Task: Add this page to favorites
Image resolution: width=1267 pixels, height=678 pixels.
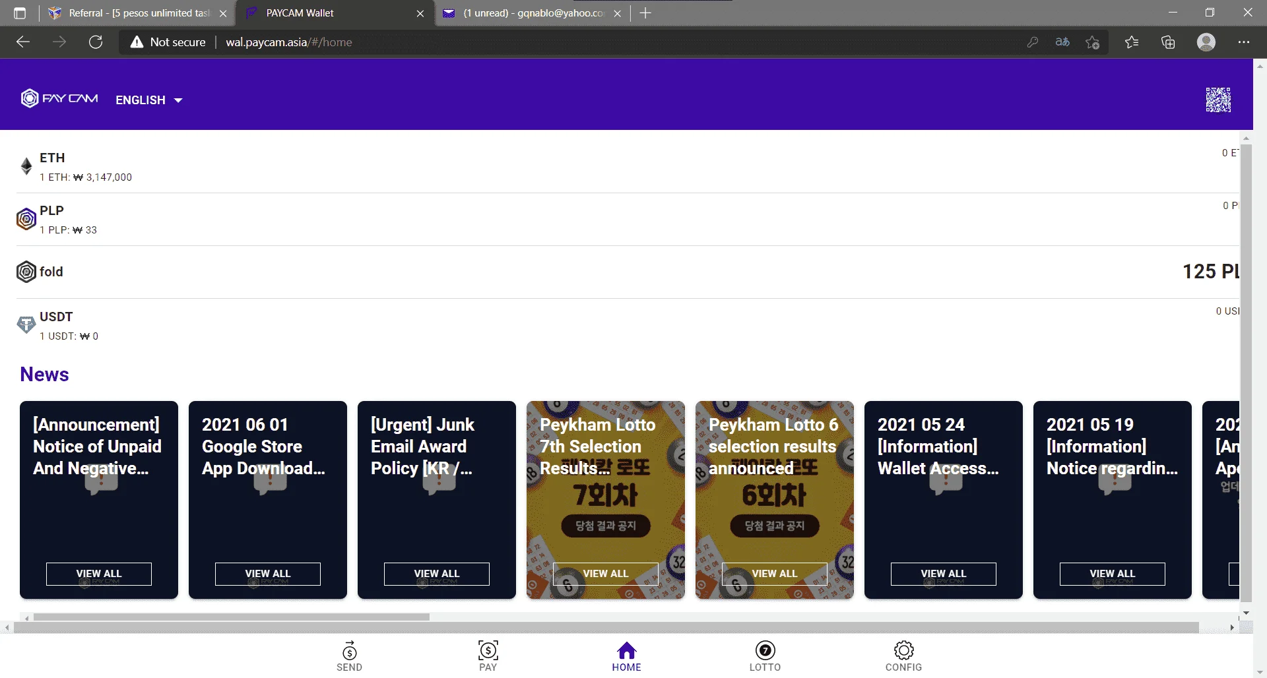Action: coord(1093,42)
